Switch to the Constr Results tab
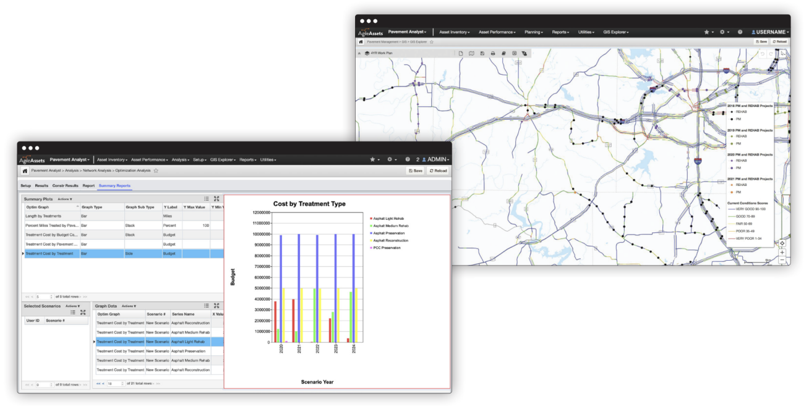The height and width of the screenshot is (417, 809). [x=65, y=185]
